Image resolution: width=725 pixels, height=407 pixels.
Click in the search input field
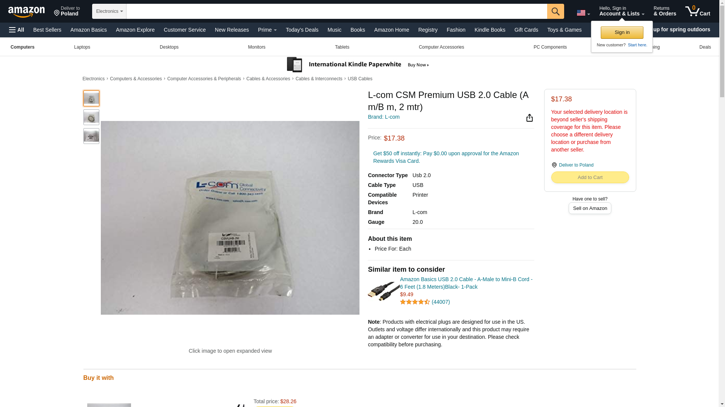336,11
